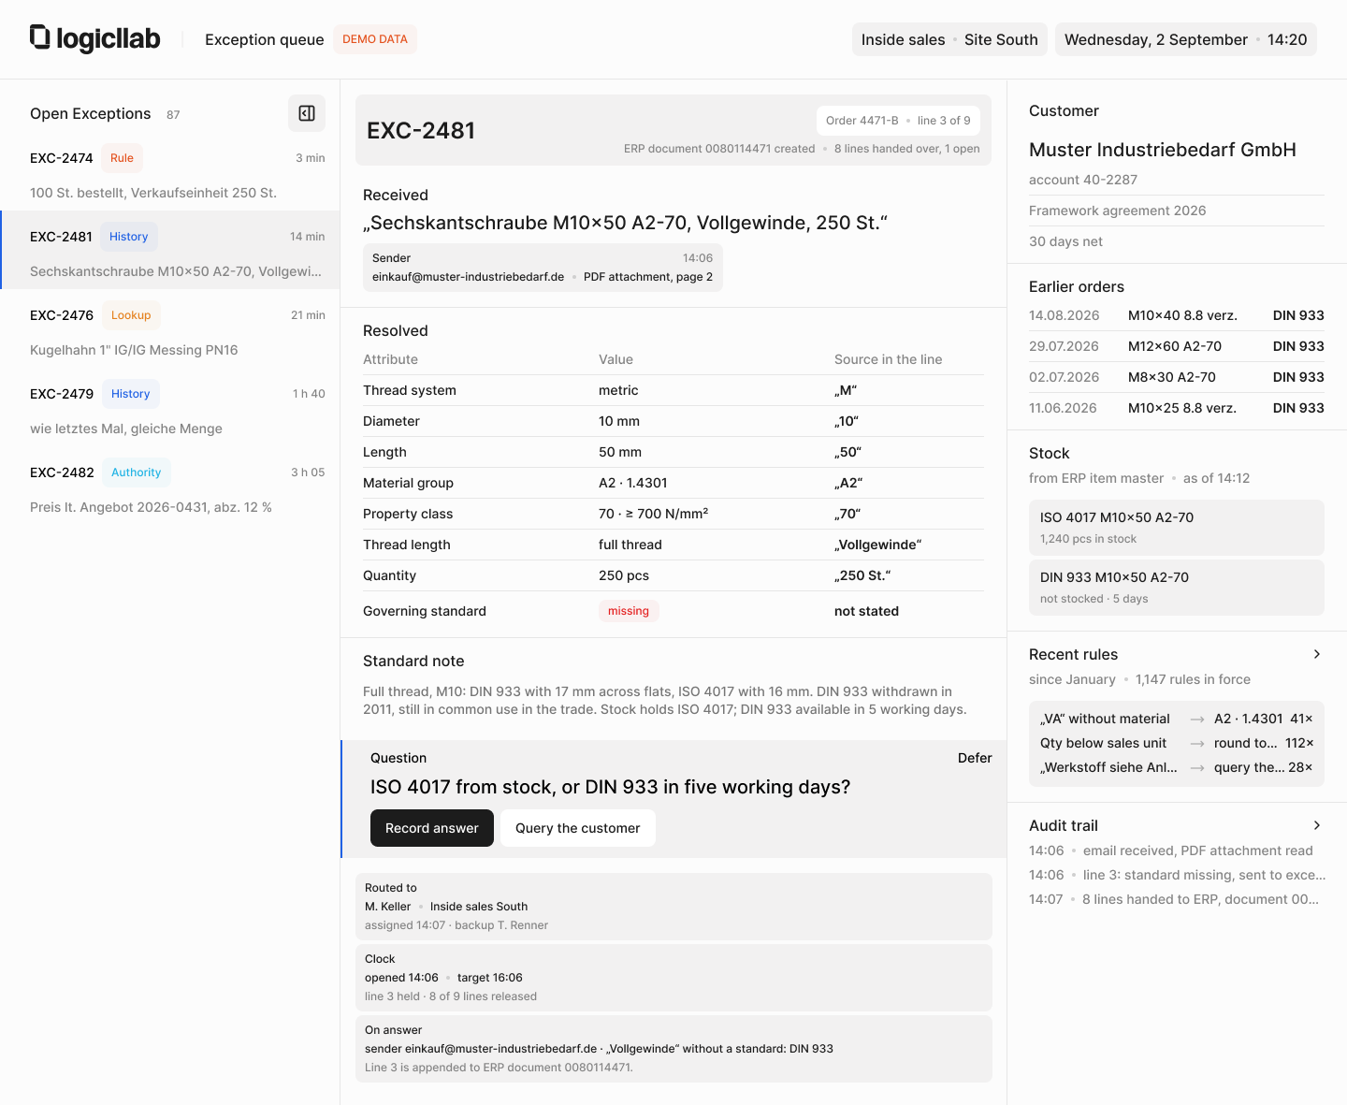The image size is (1347, 1105).
Task: Click the Defer link
Action: point(975,758)
